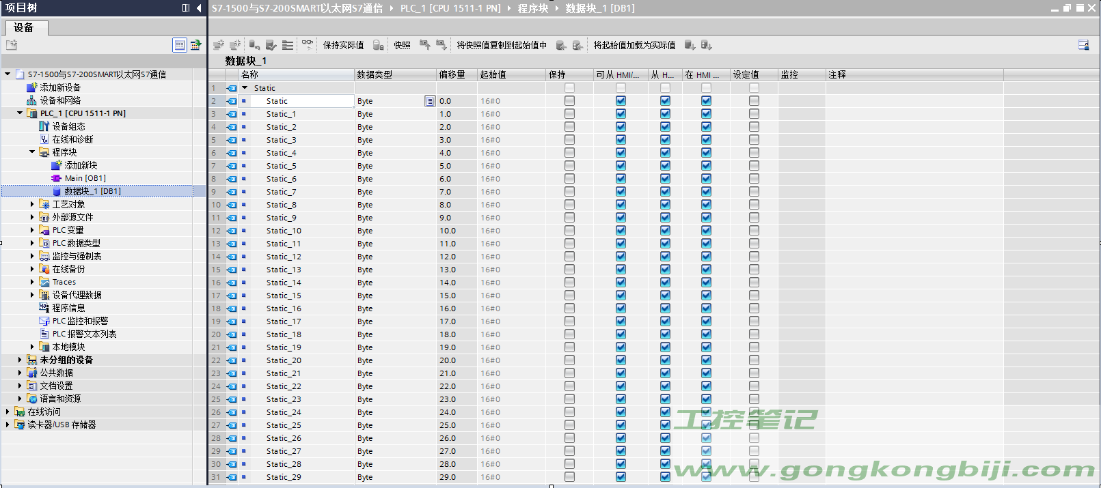1101x488 pixels.
Task: Click PLC_1 [CPU 1511-1 PN] in the breadcrumb
Action: coord(450,8)
